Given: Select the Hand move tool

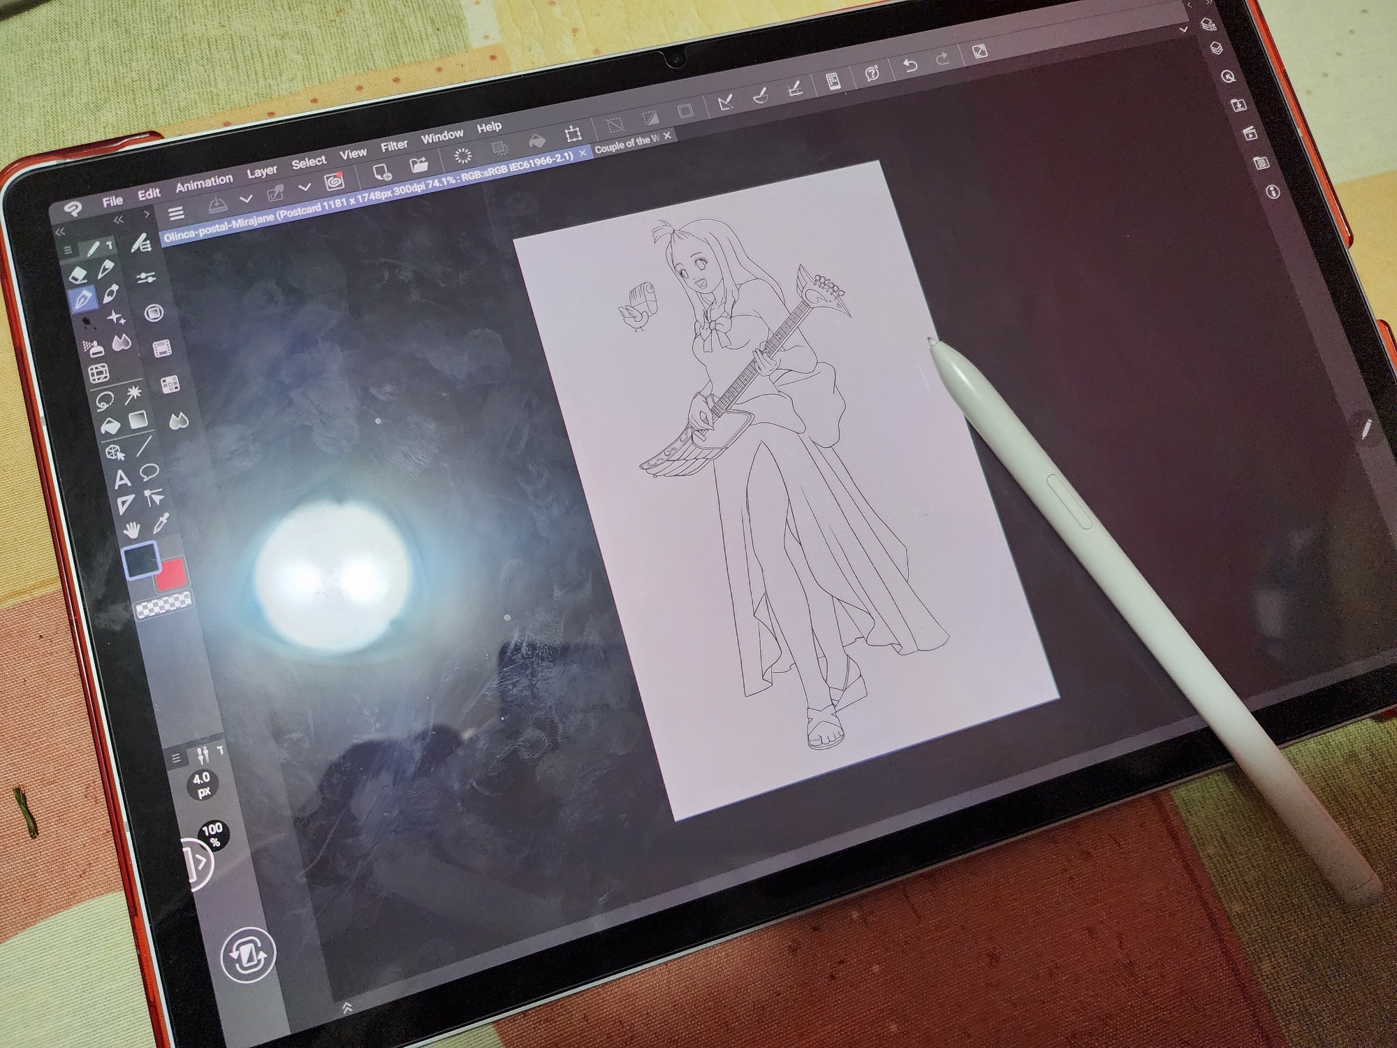Looking at the screenshot, I should [131, 530].
